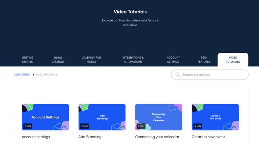Open the Create a new event title link
Image resolution: width=259 pixels, height=148 pixels.
[x=208, y=137]
